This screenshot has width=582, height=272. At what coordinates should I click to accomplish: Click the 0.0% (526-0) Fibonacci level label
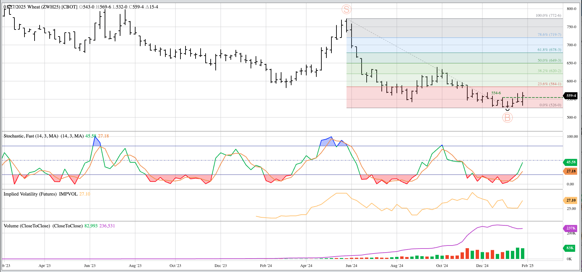tap(550, 105)
